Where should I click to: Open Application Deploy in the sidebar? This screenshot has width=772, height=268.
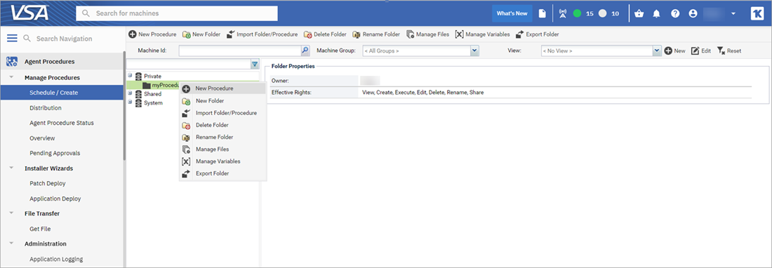click(55, 199)
